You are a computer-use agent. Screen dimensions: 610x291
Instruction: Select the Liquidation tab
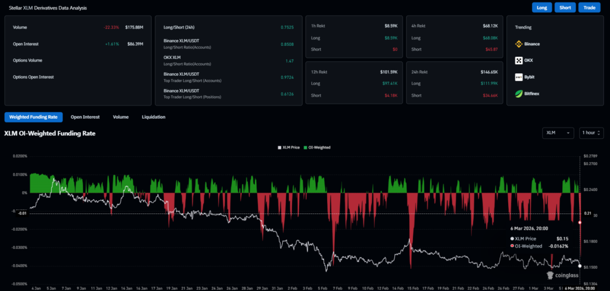tap(154, 117)
